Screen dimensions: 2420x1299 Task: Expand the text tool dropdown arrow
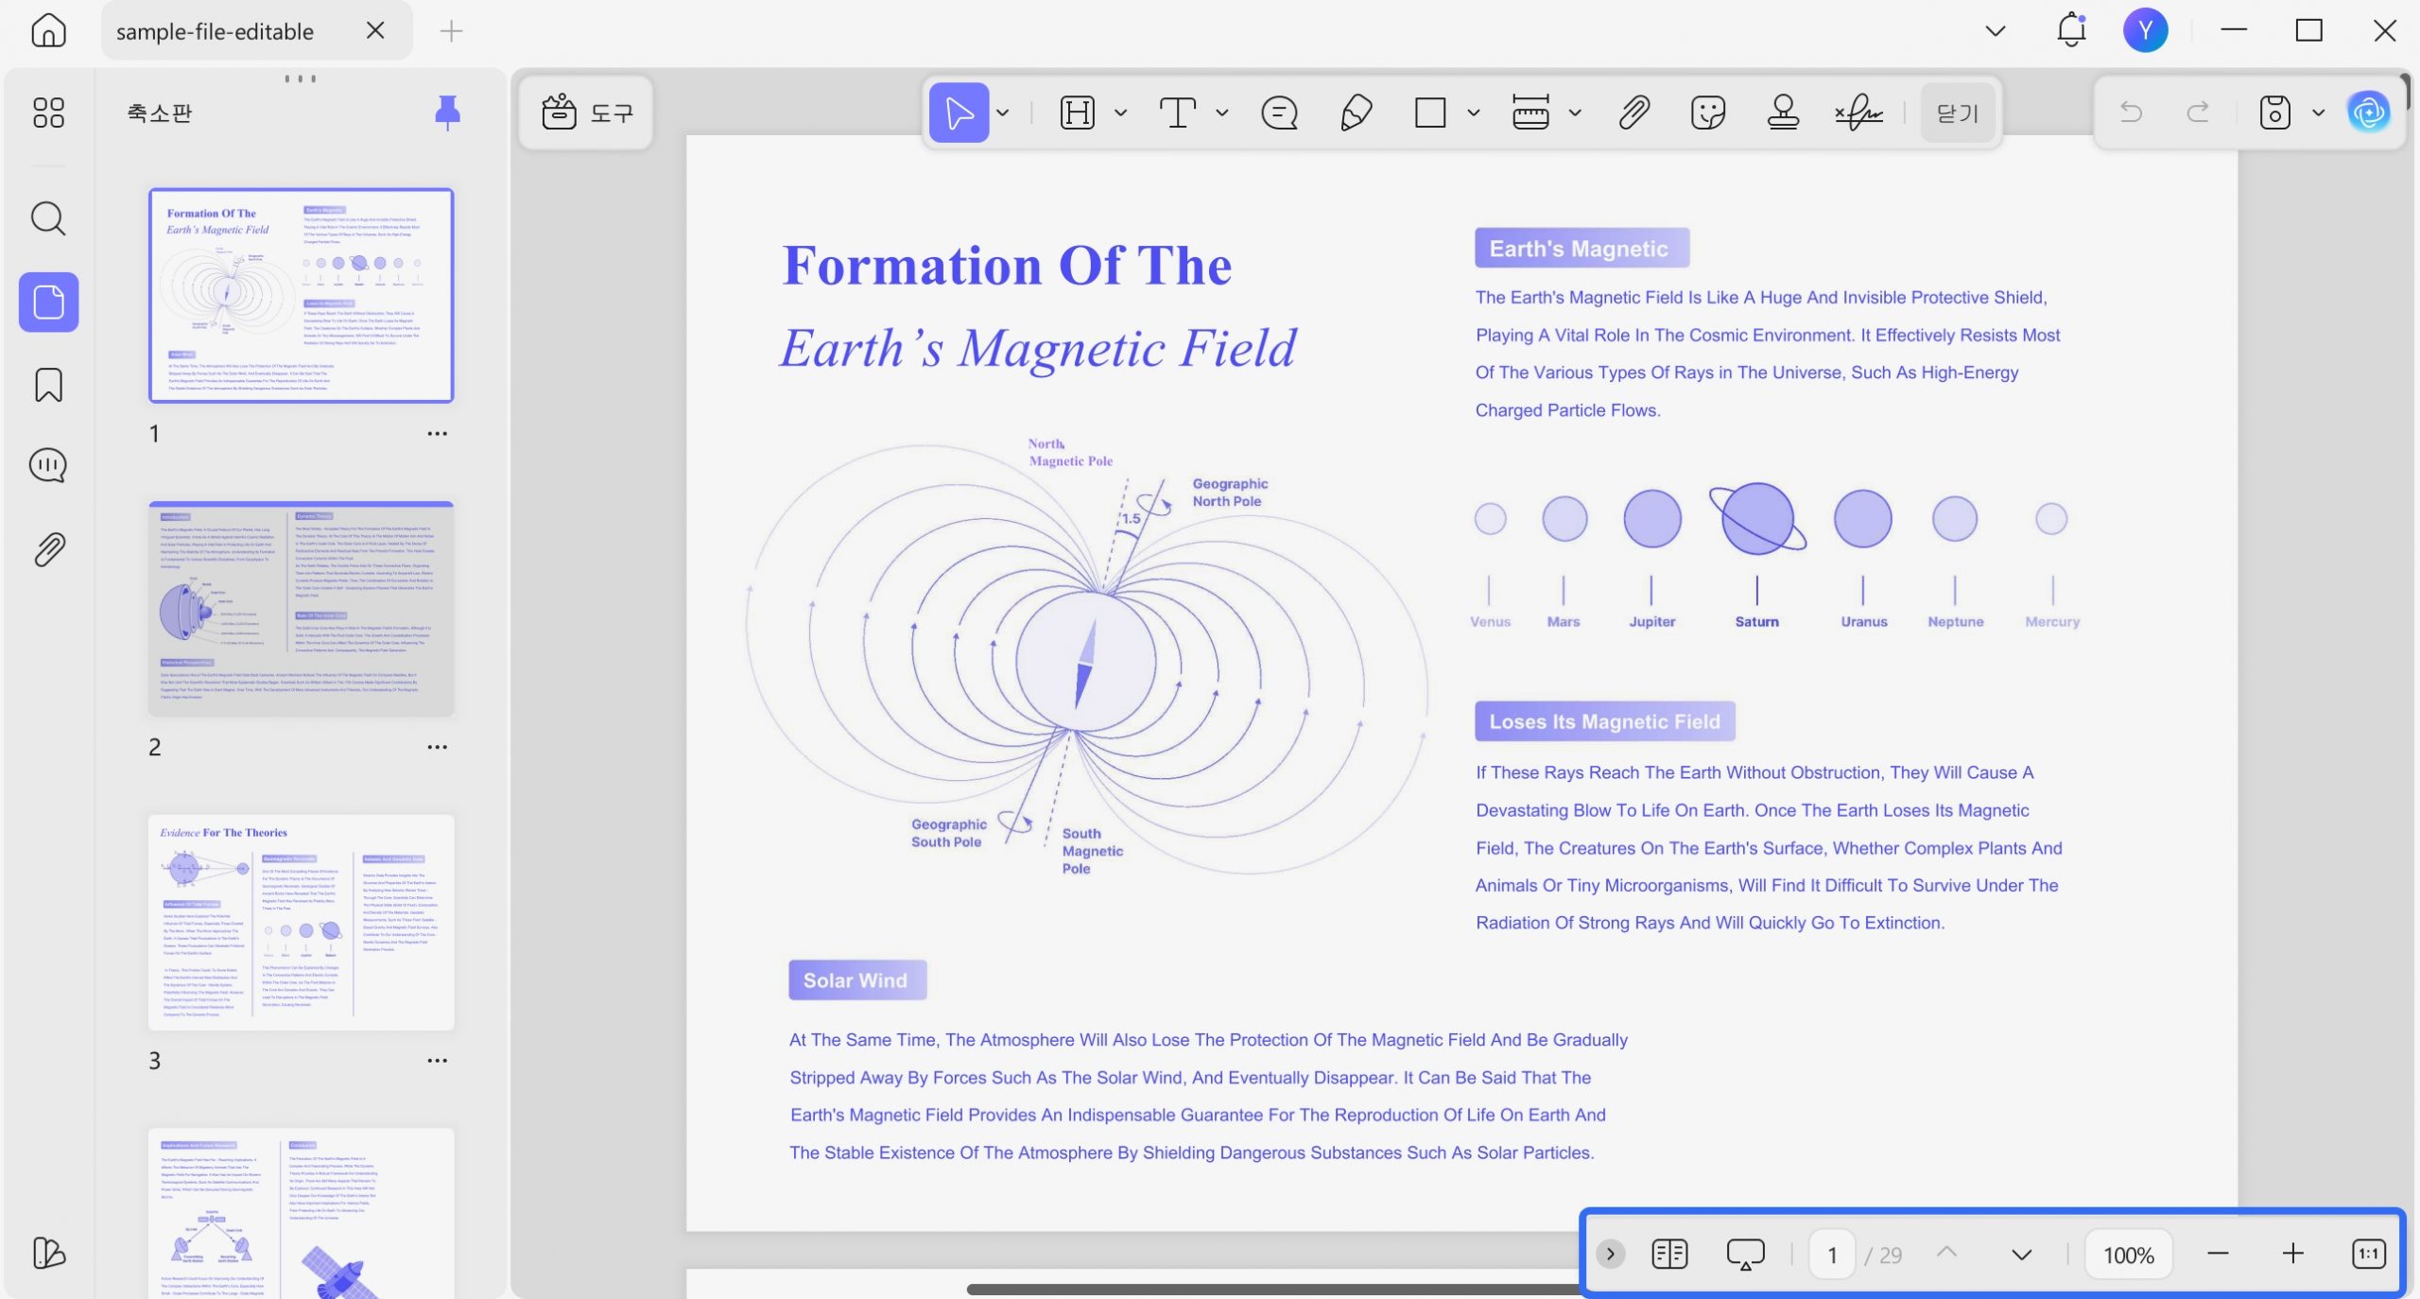[x=1221, y=113]
